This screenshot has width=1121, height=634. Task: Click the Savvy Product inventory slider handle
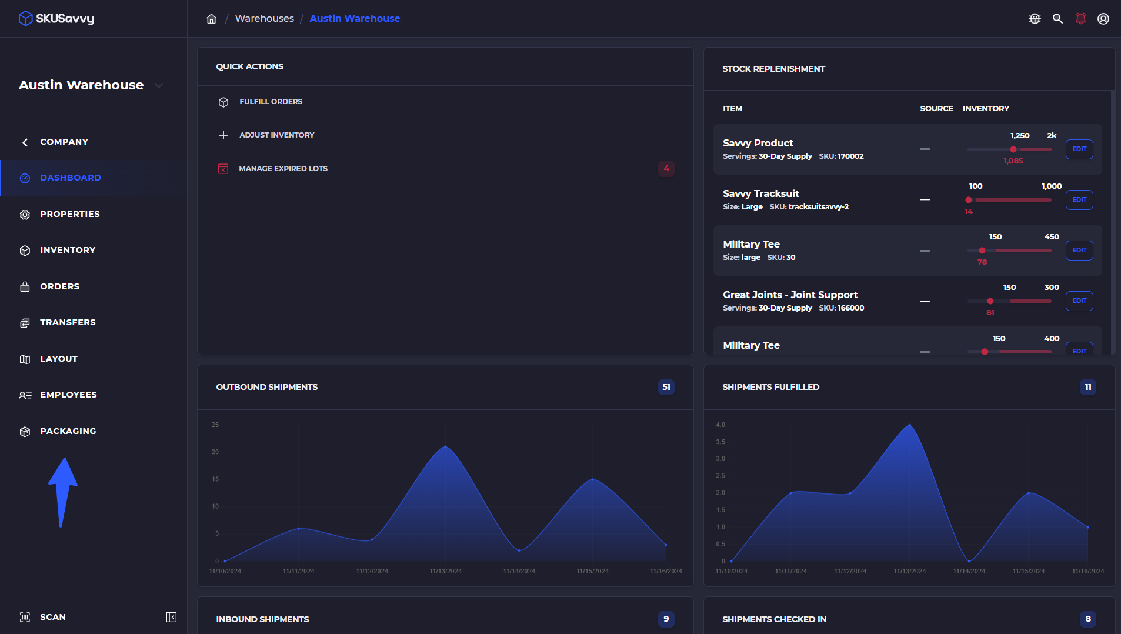(x=1013, y=149)
